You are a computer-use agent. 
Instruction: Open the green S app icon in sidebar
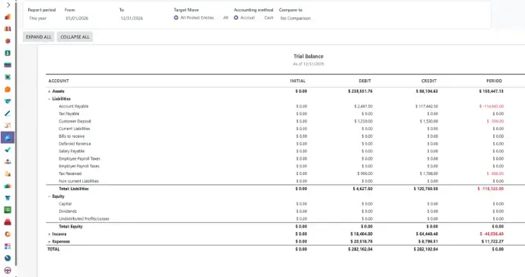[8, 53]
